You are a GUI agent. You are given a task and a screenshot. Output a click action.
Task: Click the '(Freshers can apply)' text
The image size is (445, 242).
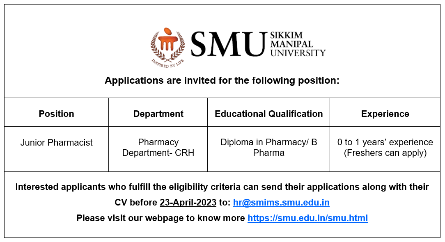pos(385,153)
